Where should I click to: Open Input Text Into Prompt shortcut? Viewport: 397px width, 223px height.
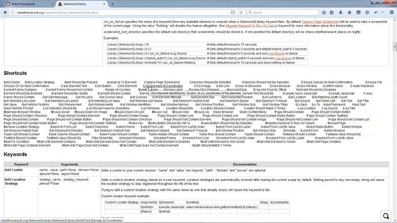tap(18, 108)
